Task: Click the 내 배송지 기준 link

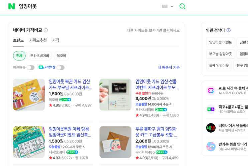Action: click(169, 68)
